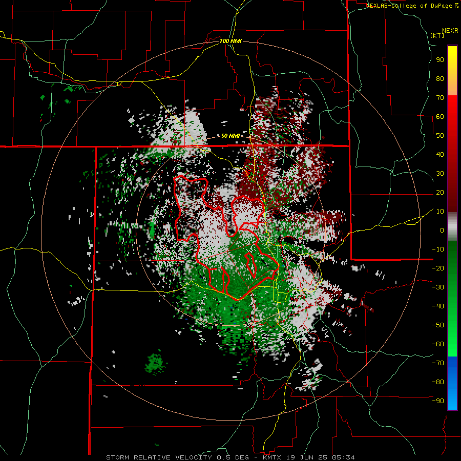Image resolution: width=461 pixels, height=461 pixels.
Task: Click the -60 scale value
Action: (438, 344)
